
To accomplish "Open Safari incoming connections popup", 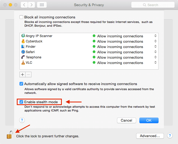I will pyautogui.click(x=155, y=52).
